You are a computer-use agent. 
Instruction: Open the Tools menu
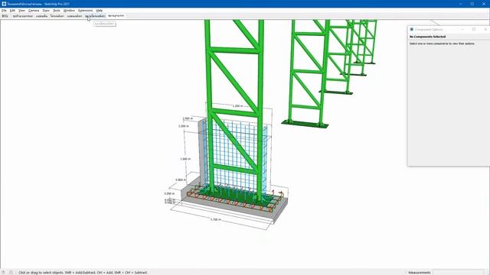click(x=57, y=10)
